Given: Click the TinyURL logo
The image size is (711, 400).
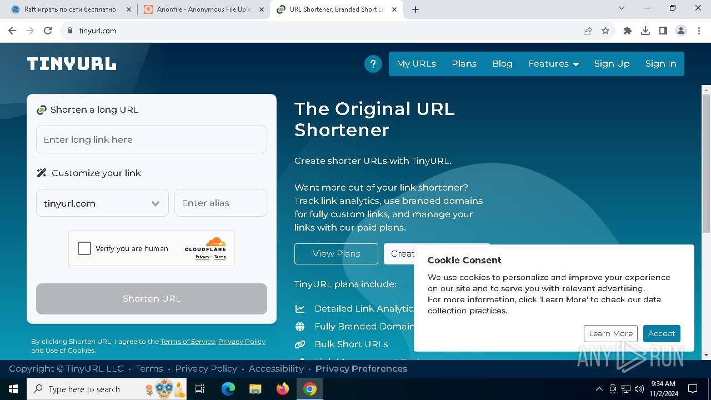Looking at the screenshot, I should coord(72,64).
